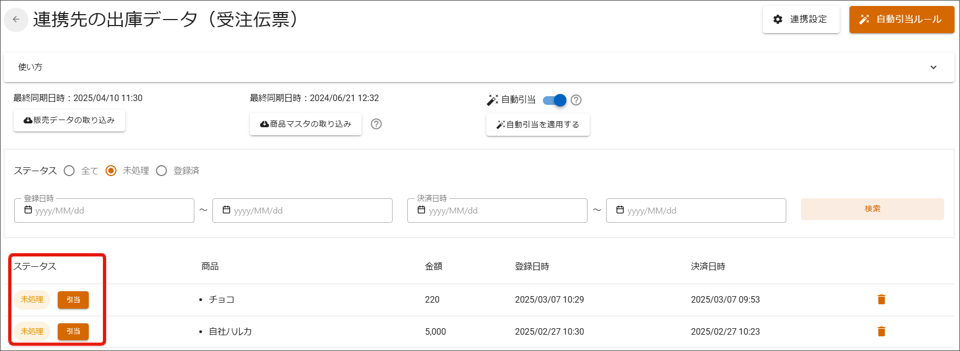The image size is (960, 351).
Task: Open calendar icon in 決済日時 end field
Action: click(x=620, y=210)
